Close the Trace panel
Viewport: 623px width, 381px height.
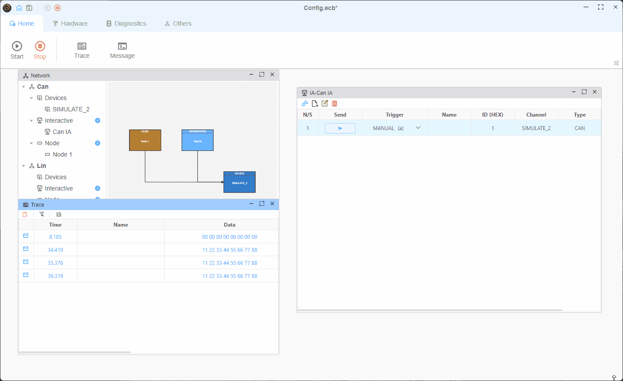point(272,204)
